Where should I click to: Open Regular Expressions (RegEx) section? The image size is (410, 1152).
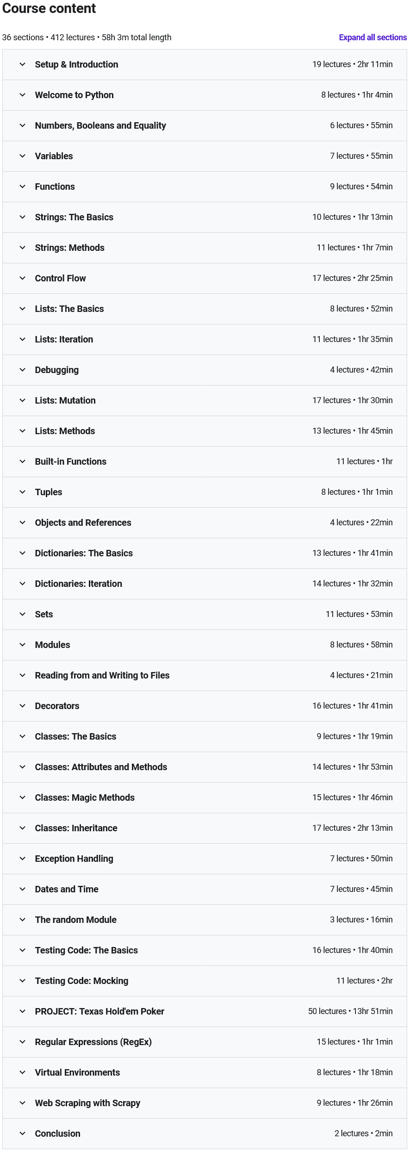[x=93, y=1042]
